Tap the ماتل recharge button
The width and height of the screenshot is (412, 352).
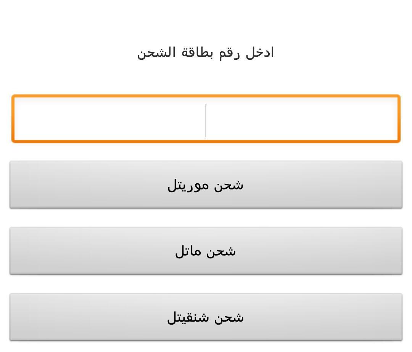[206, 251]
